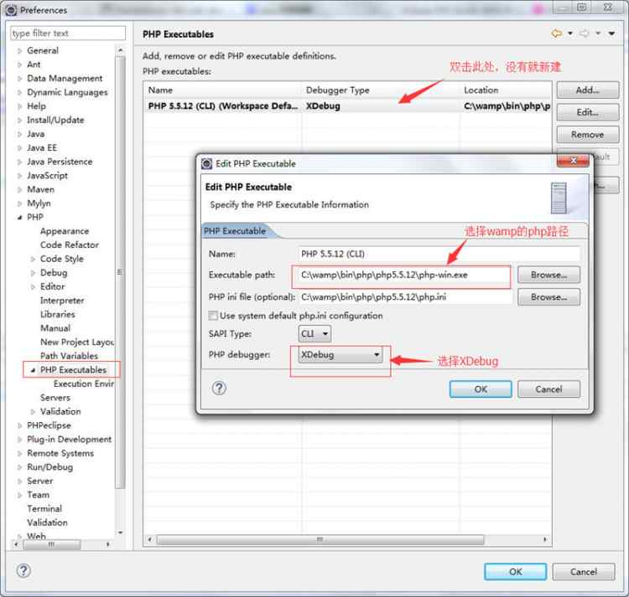
Task: Click the Location column header
Action: tap(507, 90)
